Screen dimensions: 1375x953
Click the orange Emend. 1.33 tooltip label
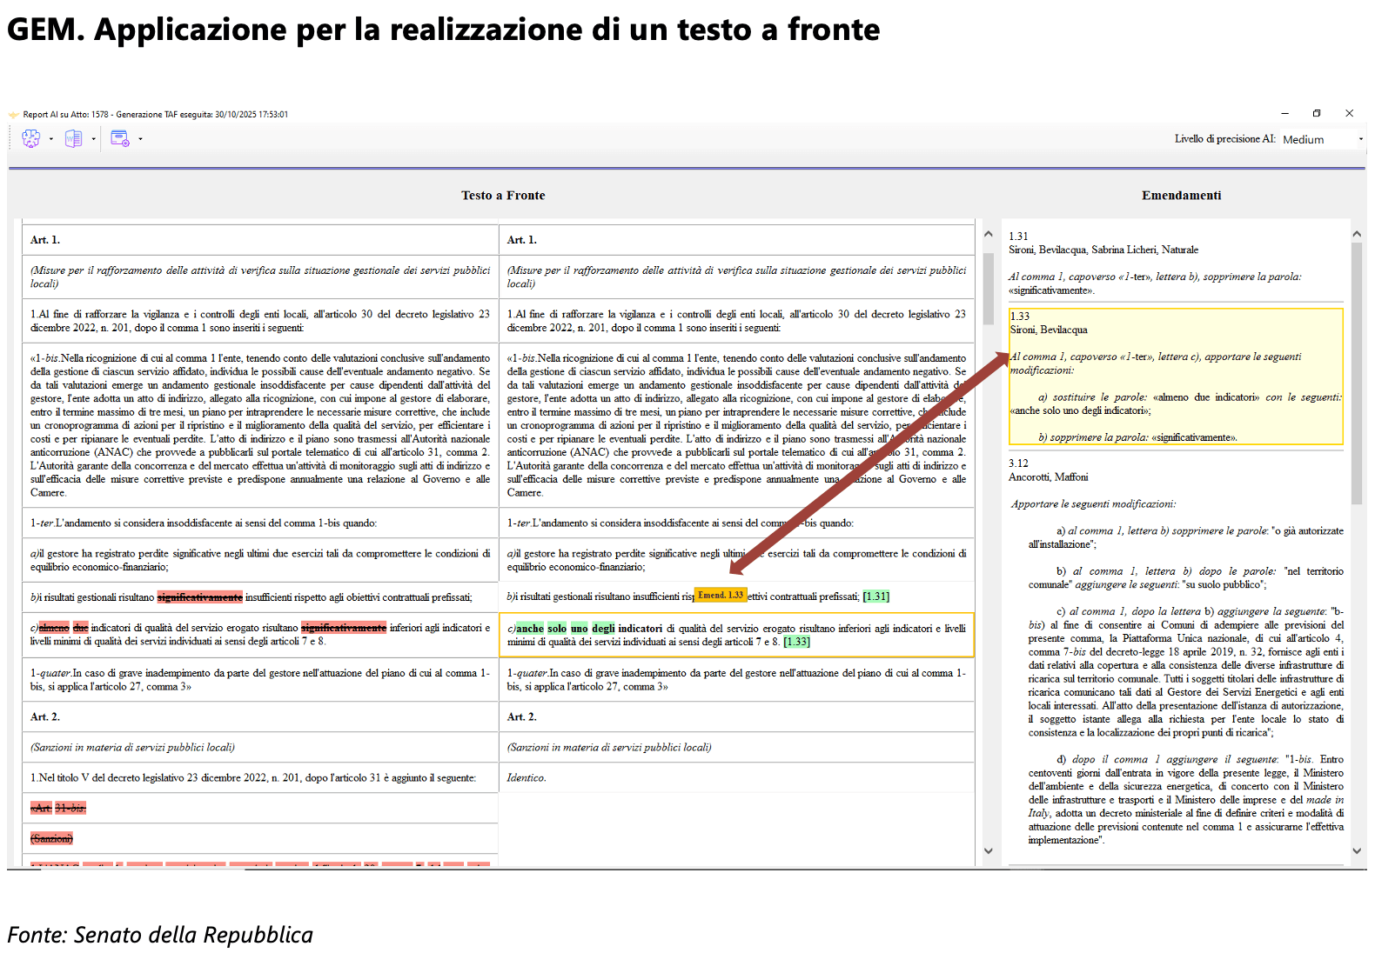[721, 595]
